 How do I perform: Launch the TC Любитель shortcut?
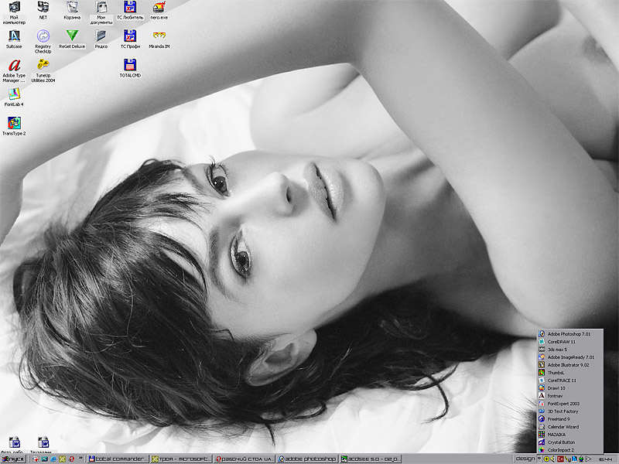coord(130,10)
